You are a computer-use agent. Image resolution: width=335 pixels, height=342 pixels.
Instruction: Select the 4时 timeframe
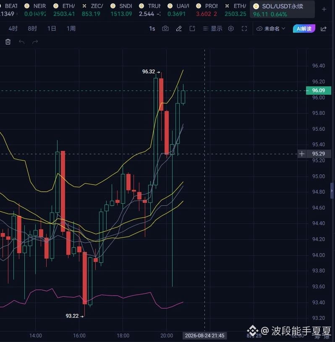(13, 28)
